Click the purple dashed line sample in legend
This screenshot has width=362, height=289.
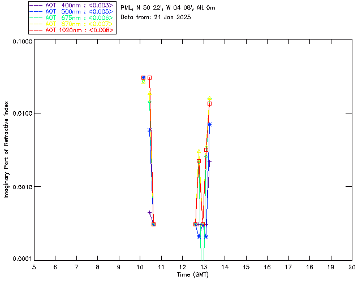coord(36,5)
